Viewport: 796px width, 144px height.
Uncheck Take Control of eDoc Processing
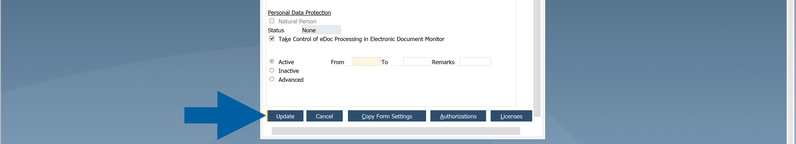point(272,39)
